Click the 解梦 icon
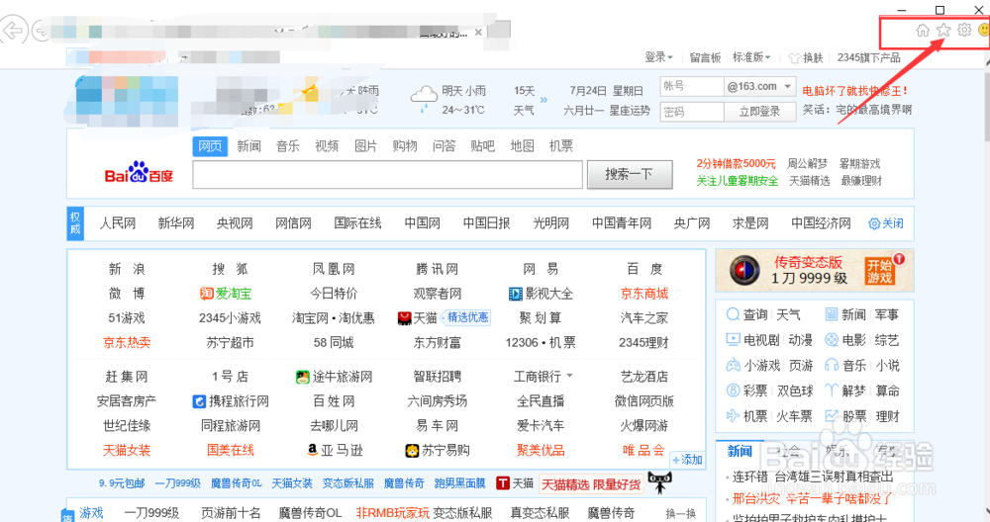The height and width of the screenshot is (522, 990). pos(832,391)
